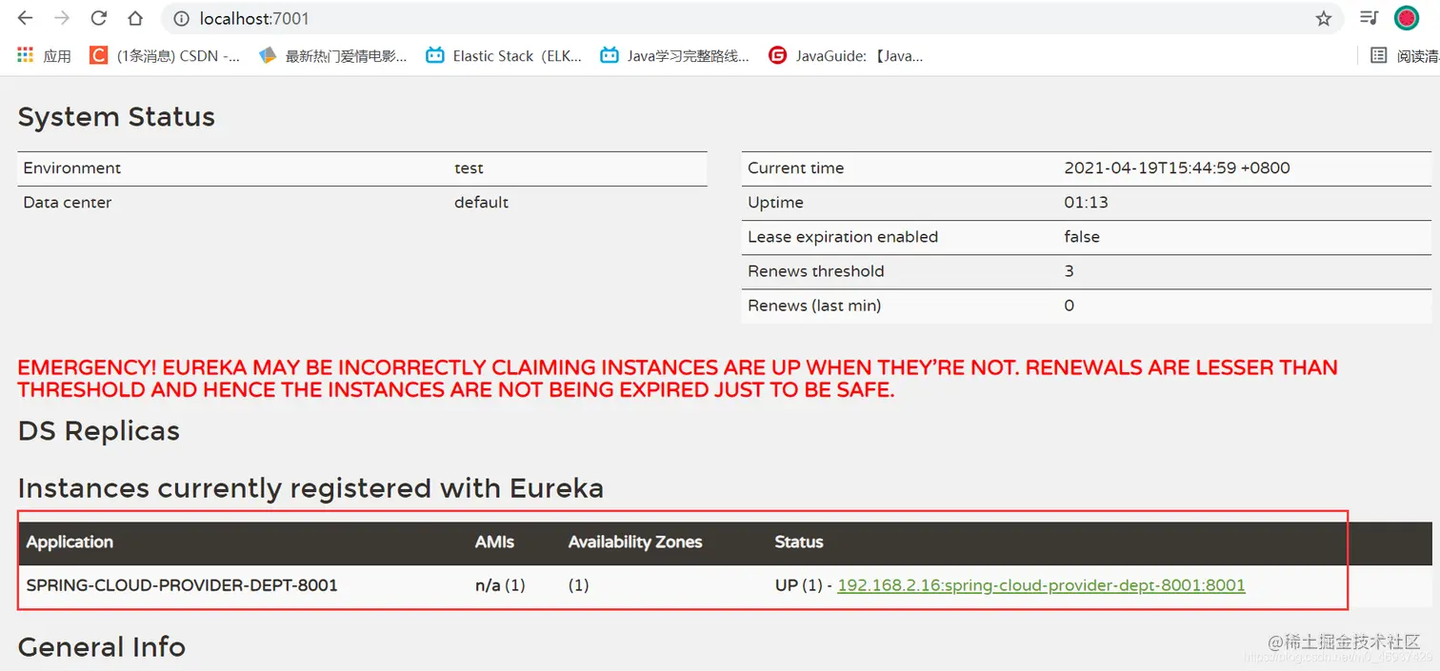The width and height of the screenshot is (1440, 671).
Task: Click the Uptime value 01:13
Action: click(x=1086, y=203)
